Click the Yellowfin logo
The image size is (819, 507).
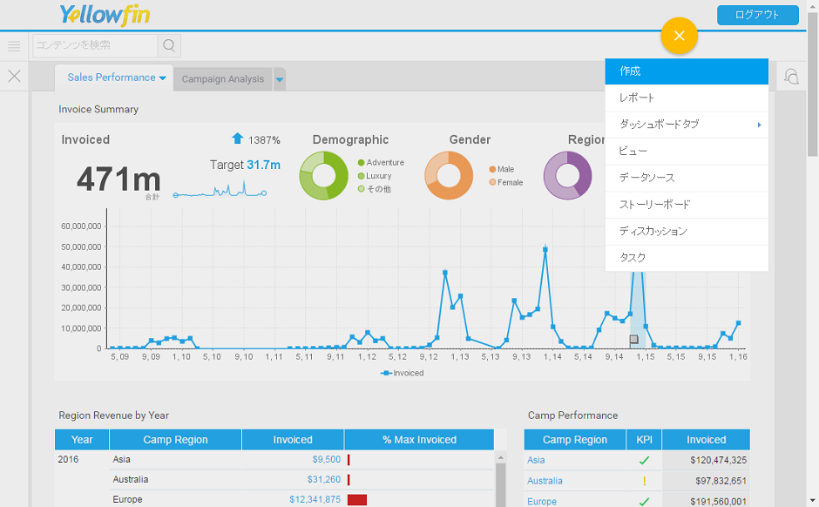(105, 15)
